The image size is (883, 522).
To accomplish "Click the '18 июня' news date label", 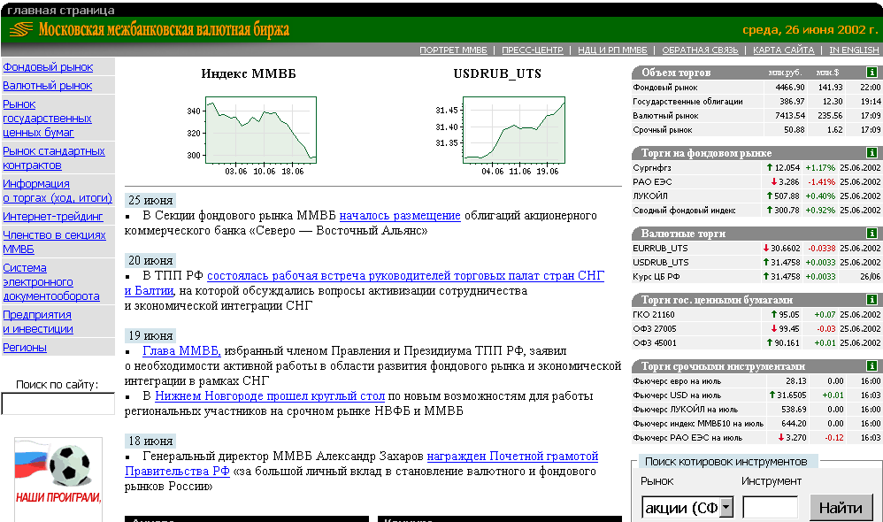I will 150,441.
